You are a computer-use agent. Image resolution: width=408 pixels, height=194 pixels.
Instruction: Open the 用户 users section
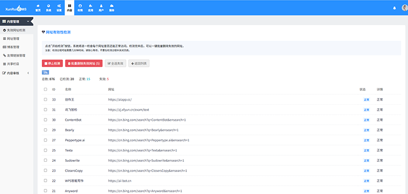tap(101, 8)
